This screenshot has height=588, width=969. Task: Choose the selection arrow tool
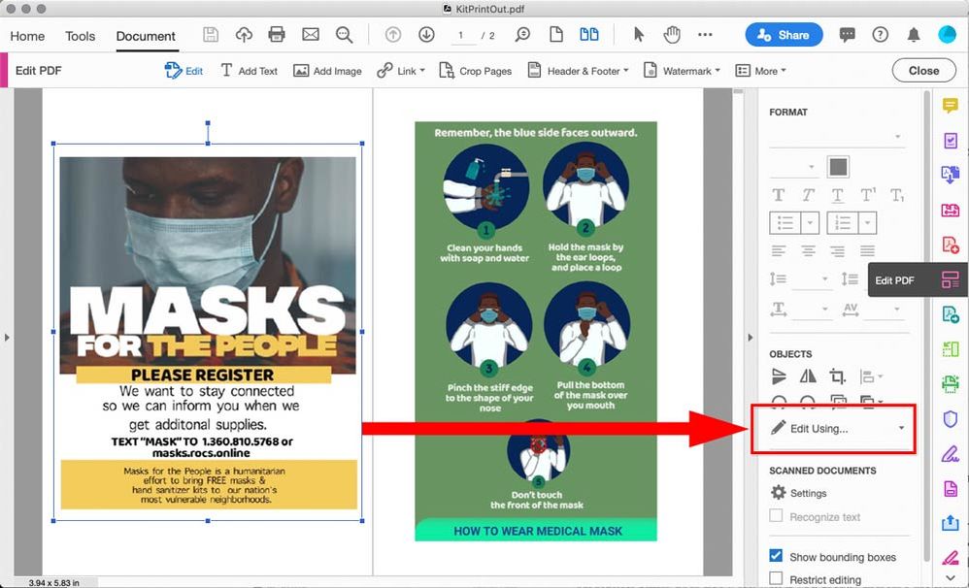pyautogui.click(x=639, y=35)
